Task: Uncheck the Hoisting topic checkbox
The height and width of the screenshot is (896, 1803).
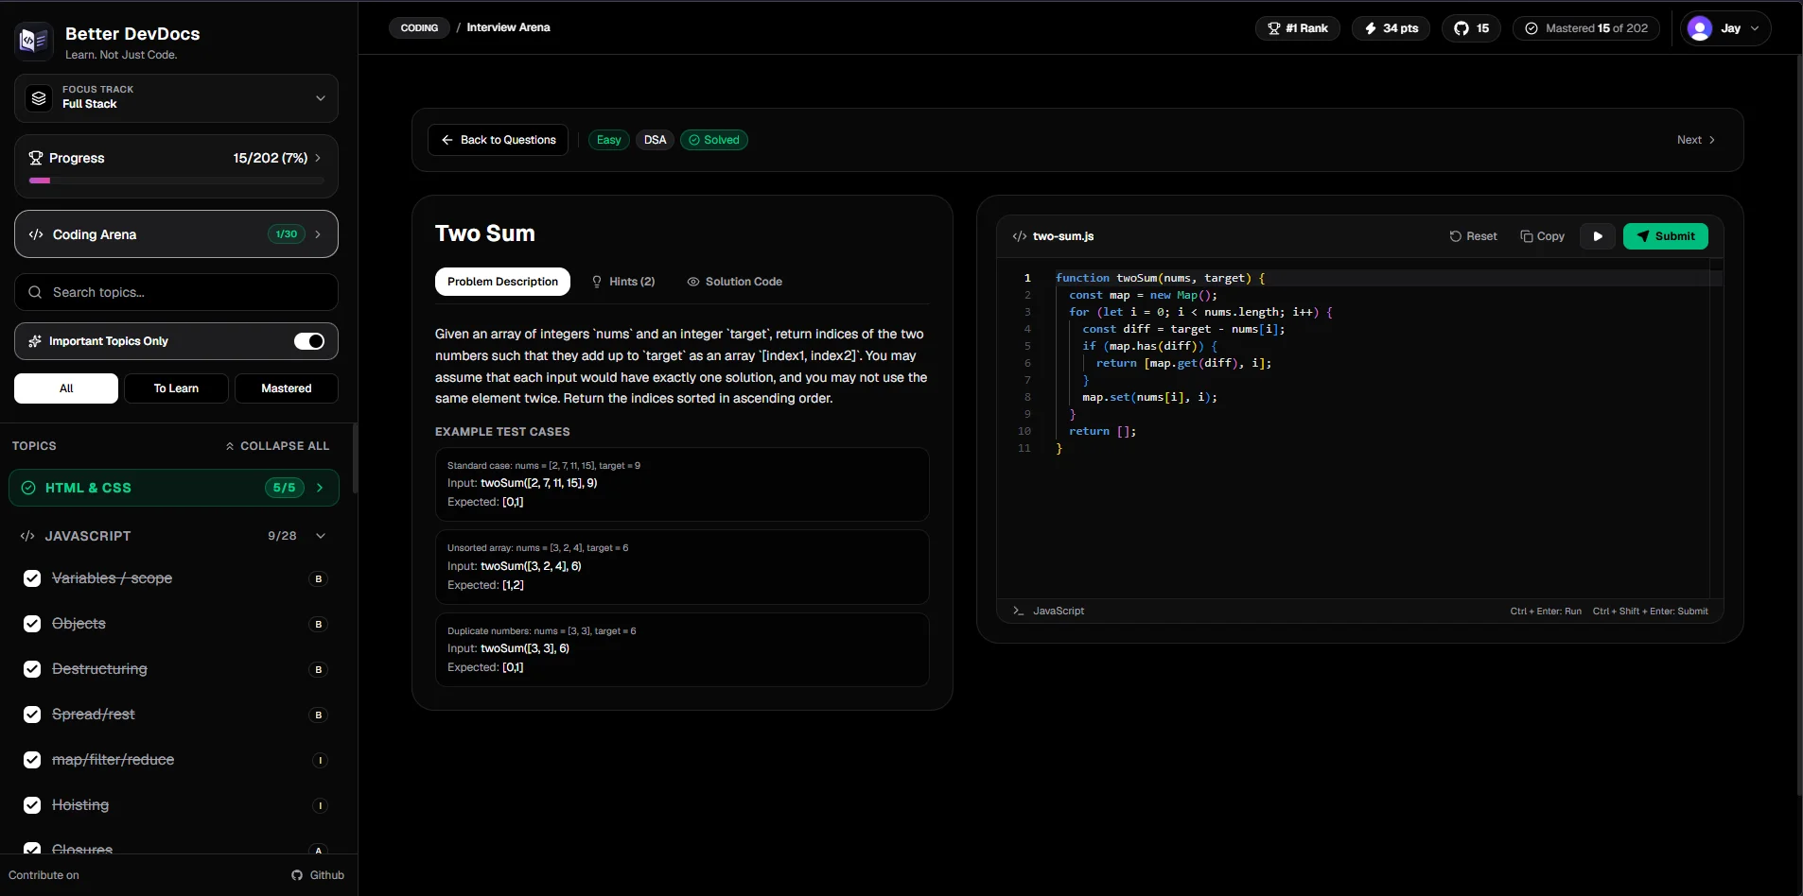Action: point(32,805)
